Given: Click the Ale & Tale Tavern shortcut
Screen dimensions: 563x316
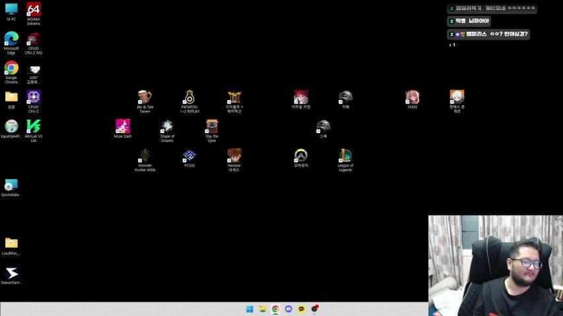Looking at the screenshot, I should [x=145, y=97].
